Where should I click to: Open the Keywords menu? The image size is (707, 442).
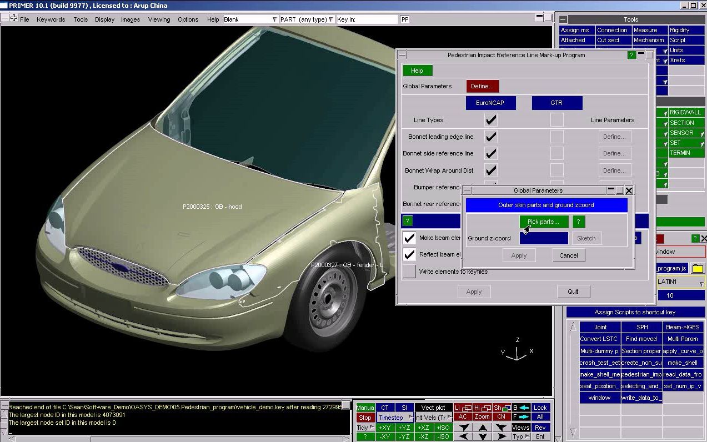(x=51, y=19)
